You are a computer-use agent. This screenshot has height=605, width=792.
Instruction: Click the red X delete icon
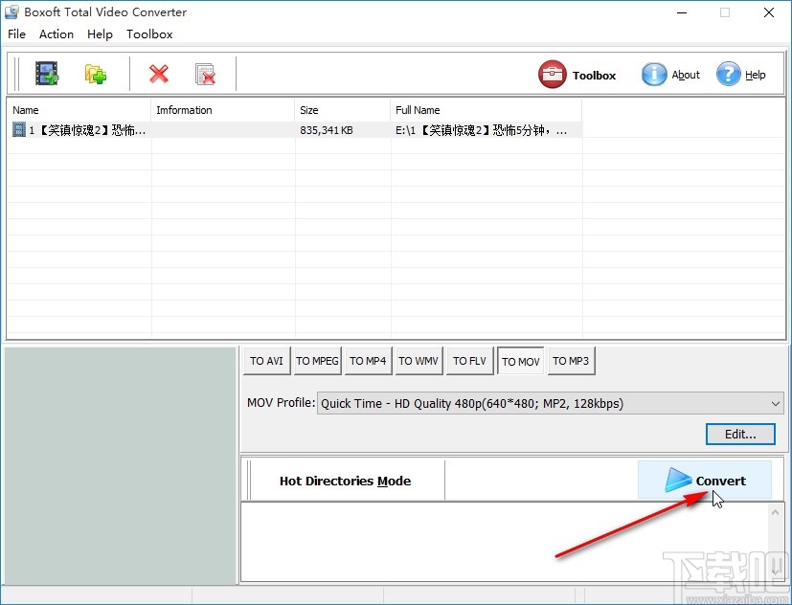(x=158, y=74)
